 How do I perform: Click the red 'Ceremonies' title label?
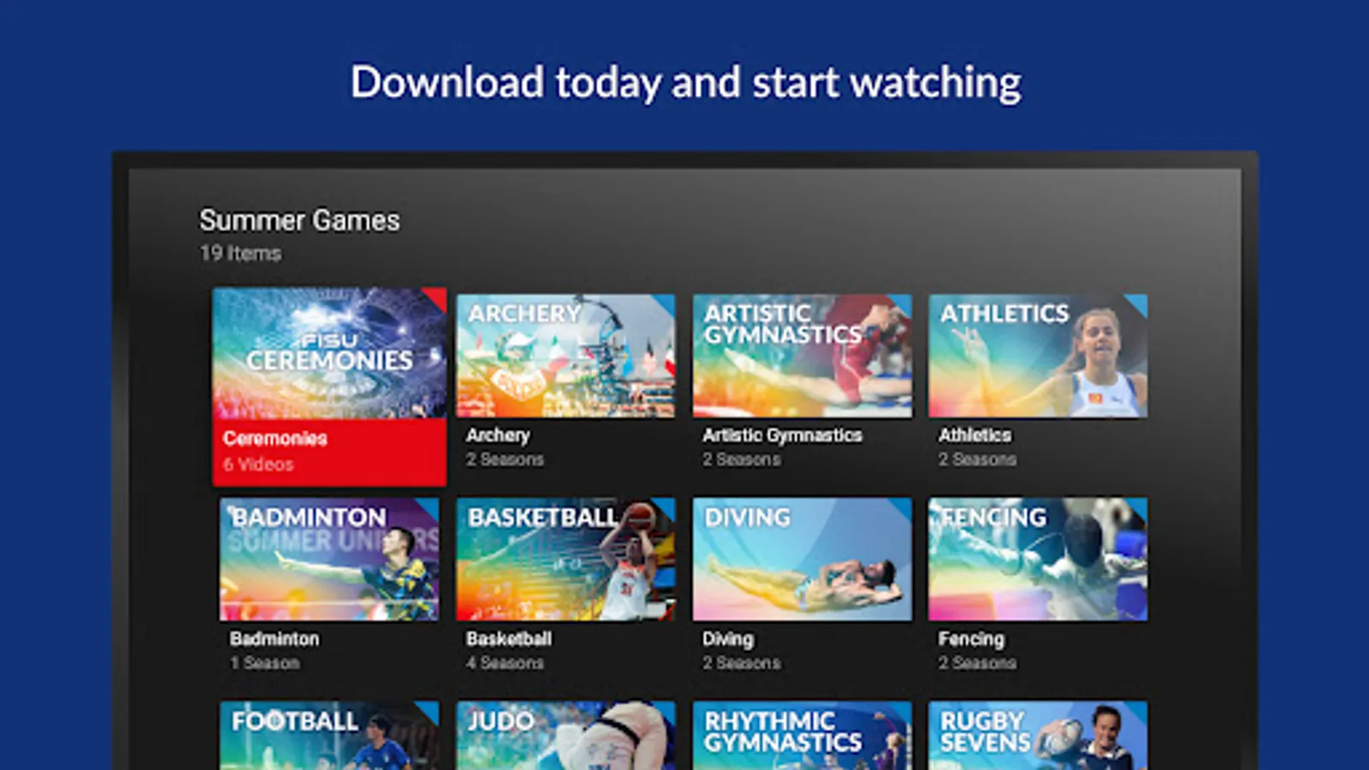[x=275, y=438]
